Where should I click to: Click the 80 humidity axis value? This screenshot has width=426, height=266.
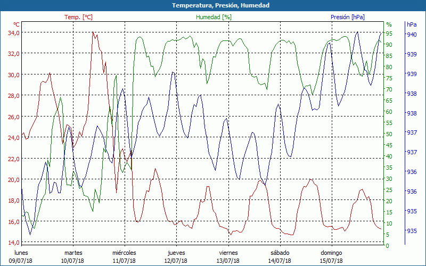389,67
